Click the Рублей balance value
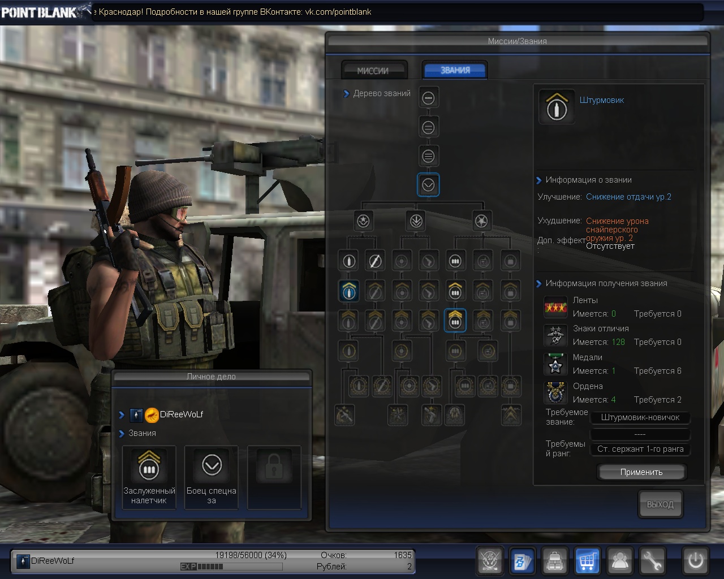724x579 pixels. point(410,567)
